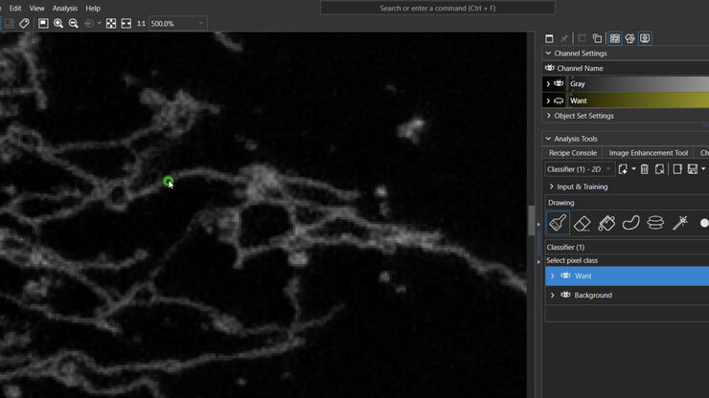
Task: Expand the Object Set Settings section
Action: coord(548,116)
